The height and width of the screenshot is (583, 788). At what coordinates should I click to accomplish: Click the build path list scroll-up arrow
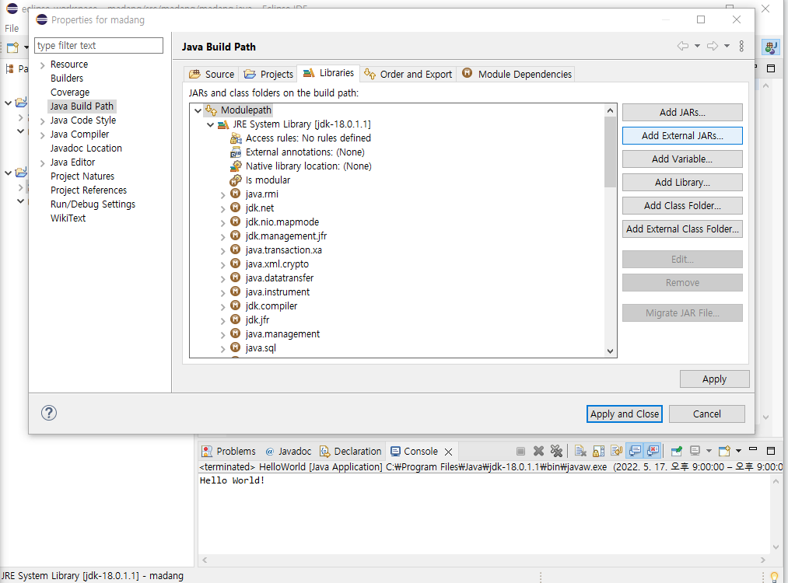click(x=610, y=110)
